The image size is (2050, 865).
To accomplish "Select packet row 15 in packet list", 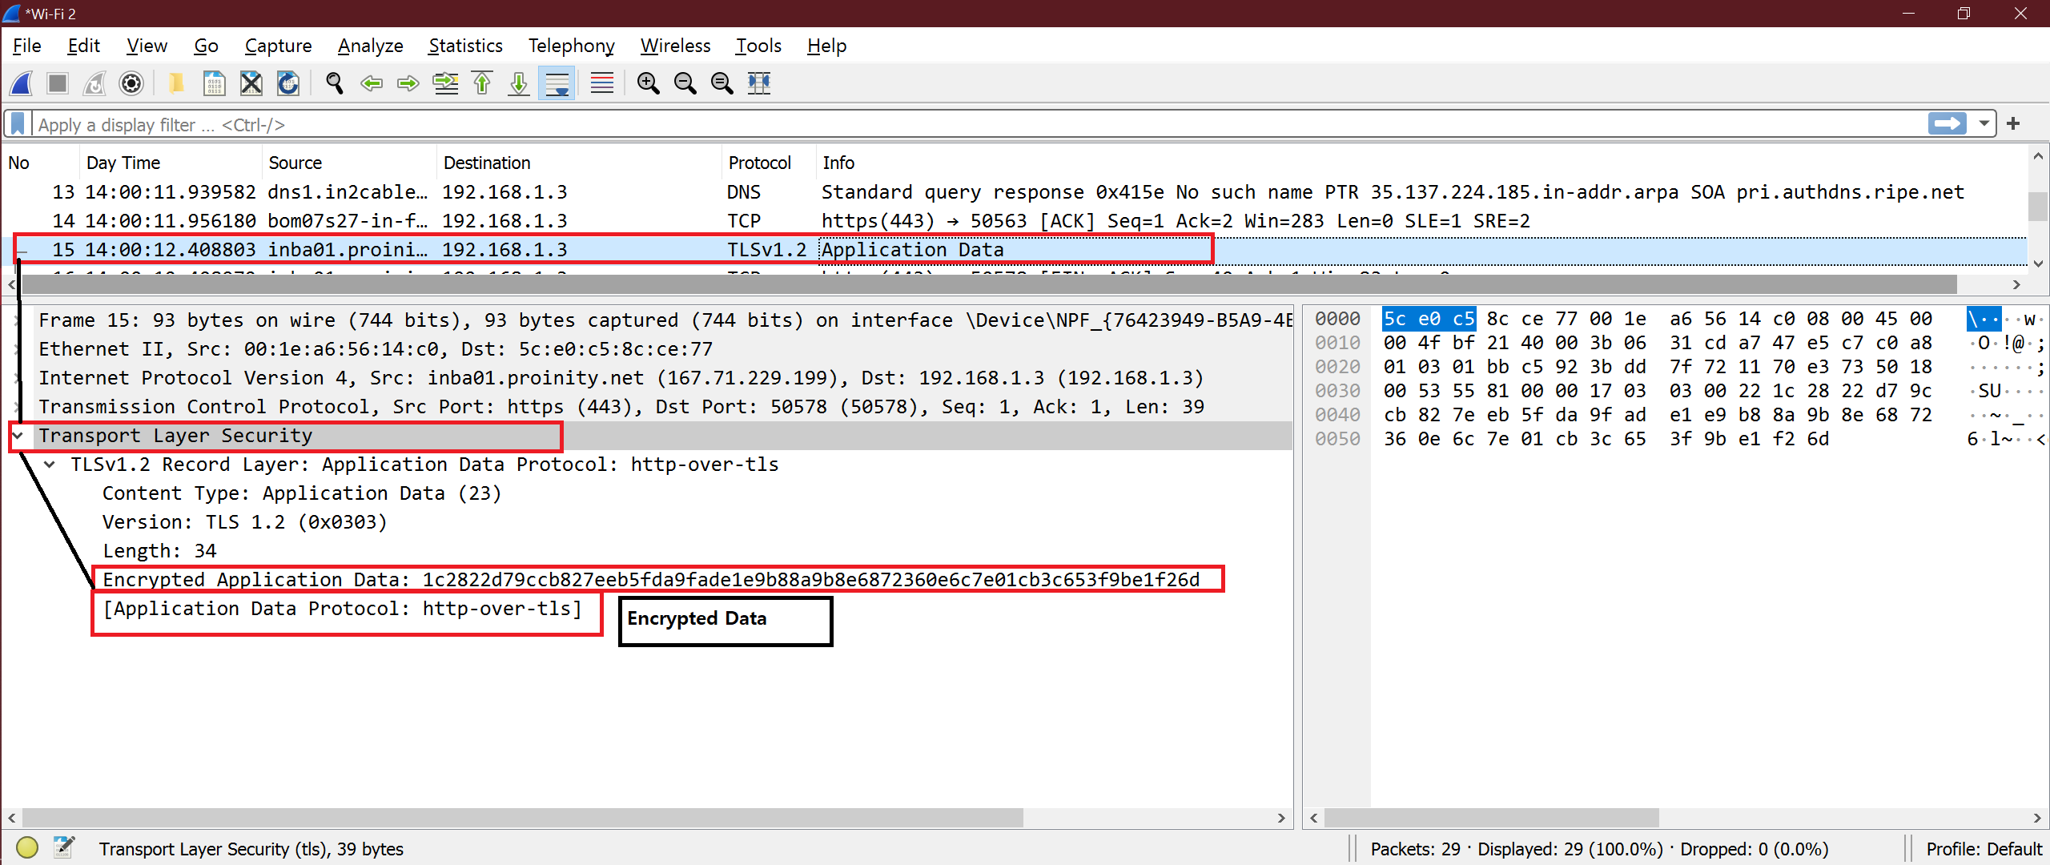I will 523,250.
